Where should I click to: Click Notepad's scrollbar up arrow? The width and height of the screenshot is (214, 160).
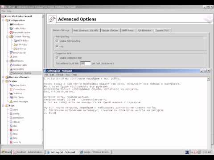[x=209, y=79]
